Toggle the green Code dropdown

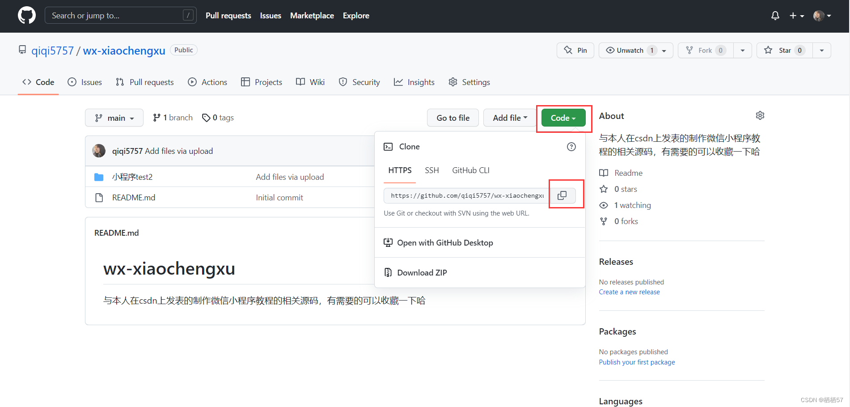(x=563, y=118)
